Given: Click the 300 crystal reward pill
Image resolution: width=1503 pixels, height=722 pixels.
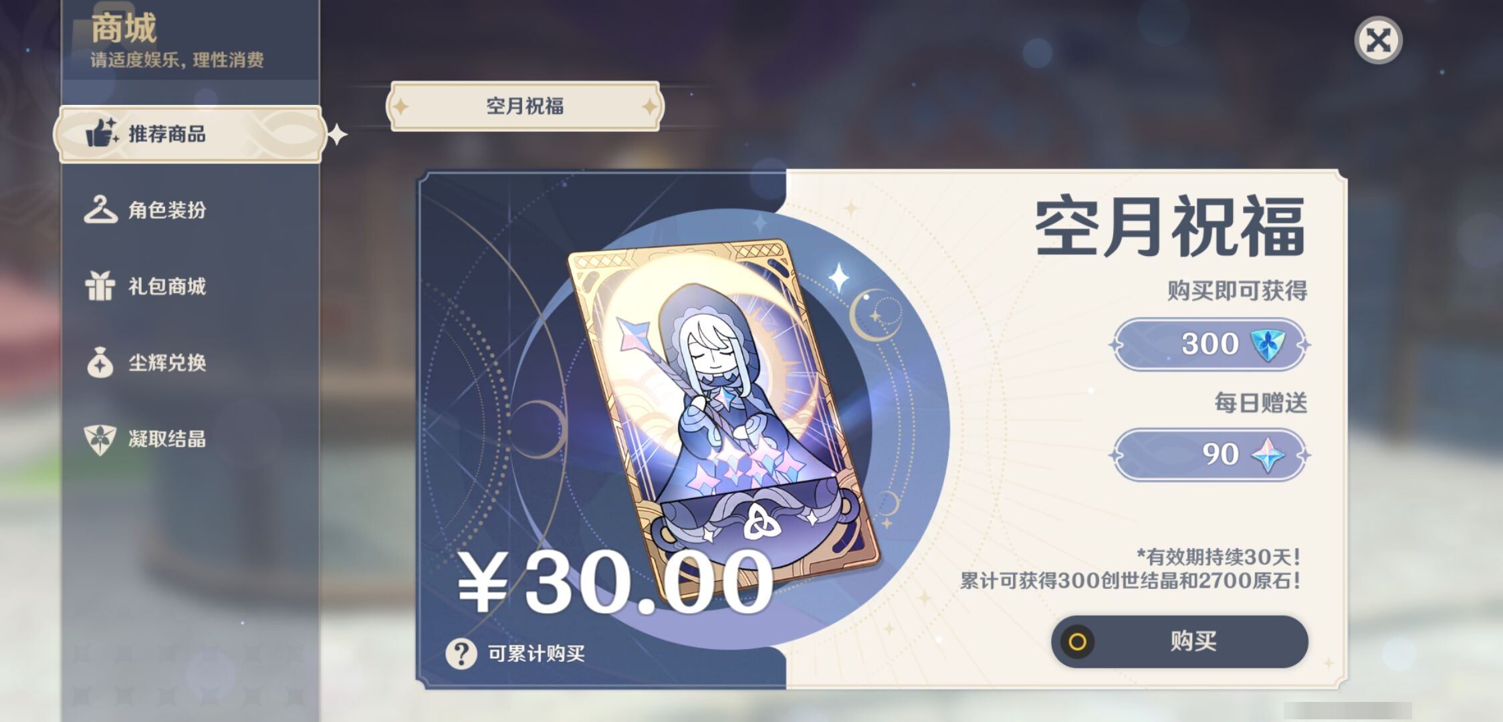Looking at the screenshot, I should (x=1209, y=344).
